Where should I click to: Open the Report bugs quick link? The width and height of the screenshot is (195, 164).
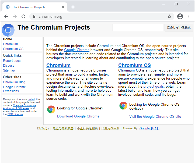click(12, 61)
